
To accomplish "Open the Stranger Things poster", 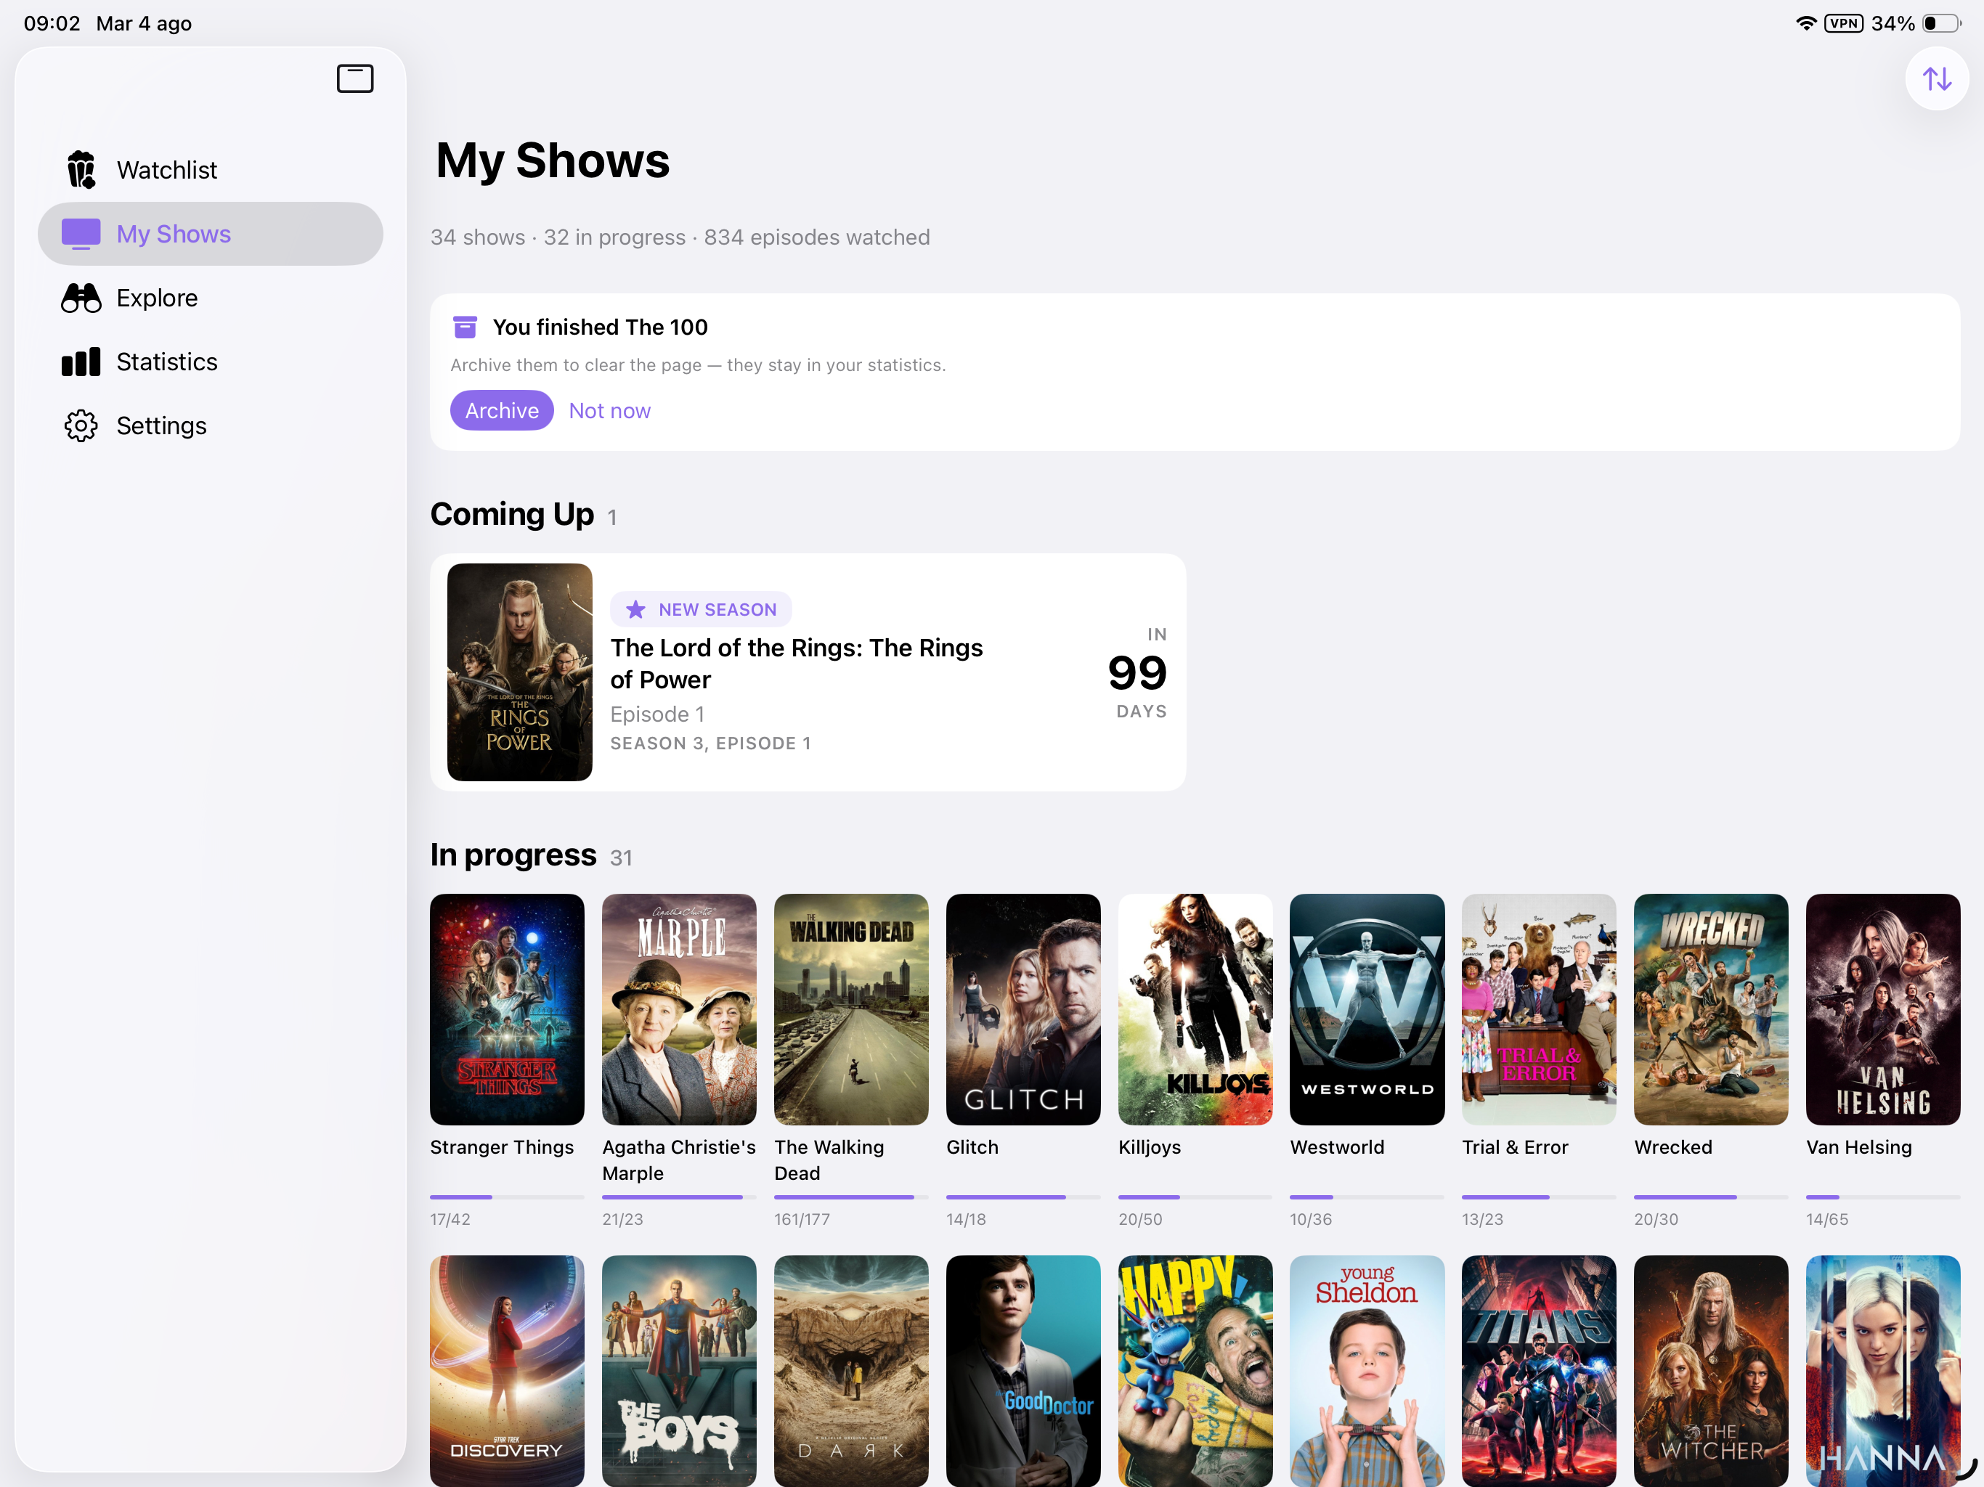I will coord(507,1010).
